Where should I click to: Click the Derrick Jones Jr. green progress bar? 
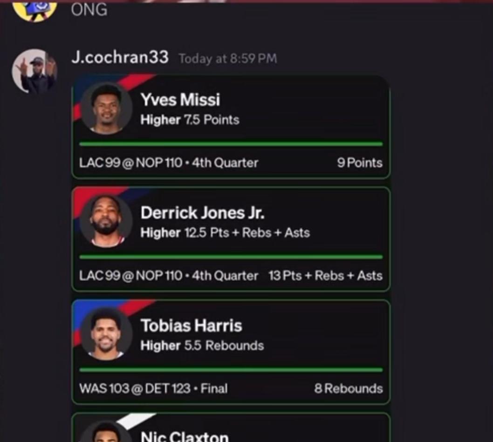(231, 257)
